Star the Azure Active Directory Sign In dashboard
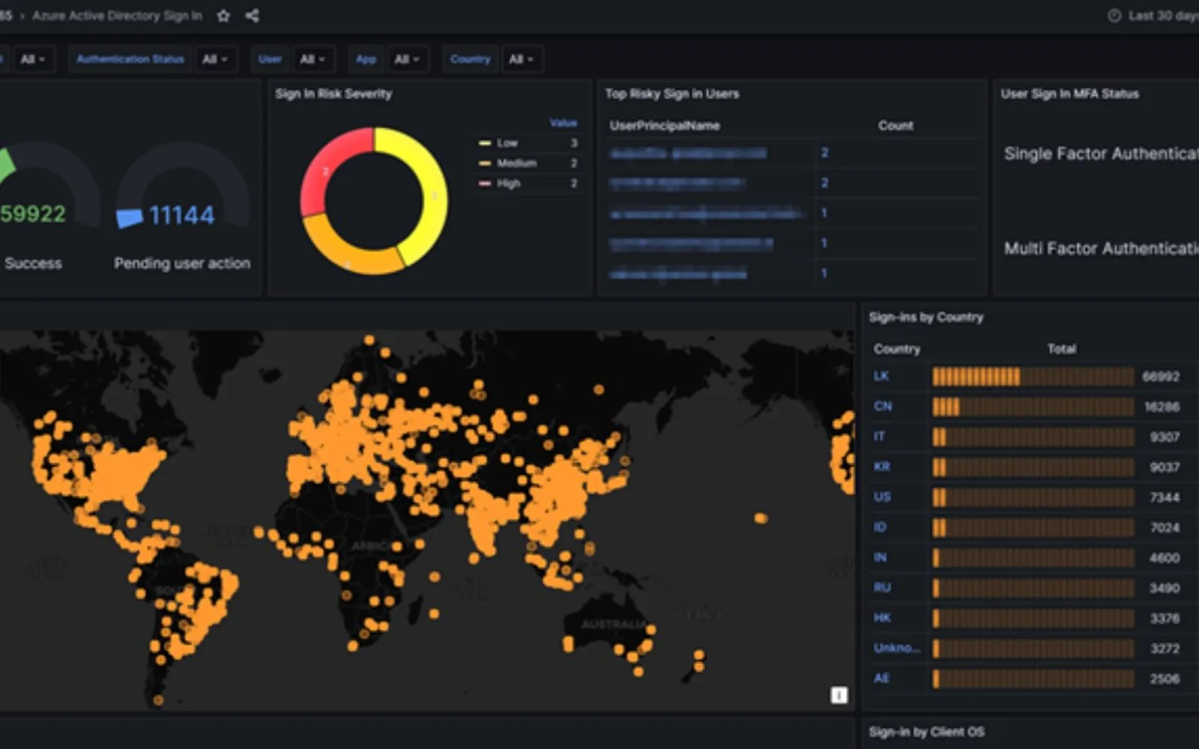Viewport: 1199px width, 749px height. [223, 16]
